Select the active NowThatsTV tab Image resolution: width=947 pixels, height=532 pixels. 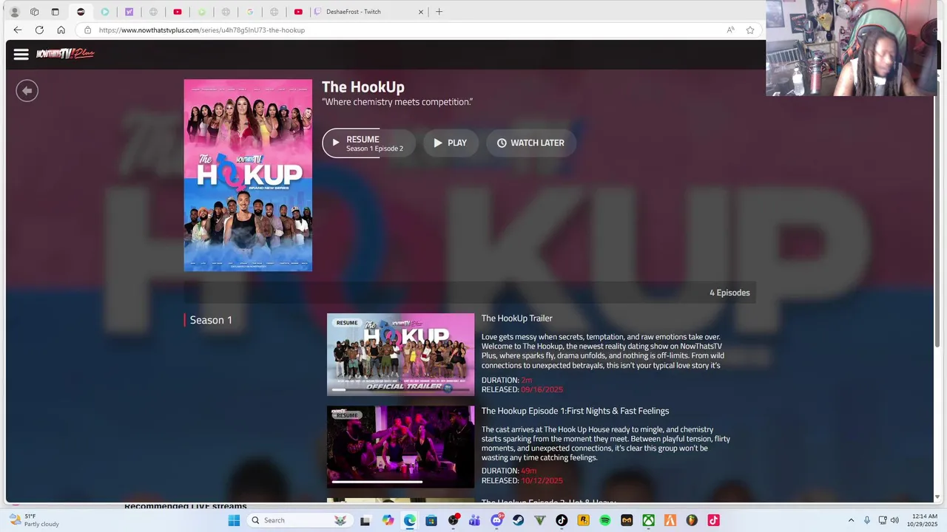[81, 12]
